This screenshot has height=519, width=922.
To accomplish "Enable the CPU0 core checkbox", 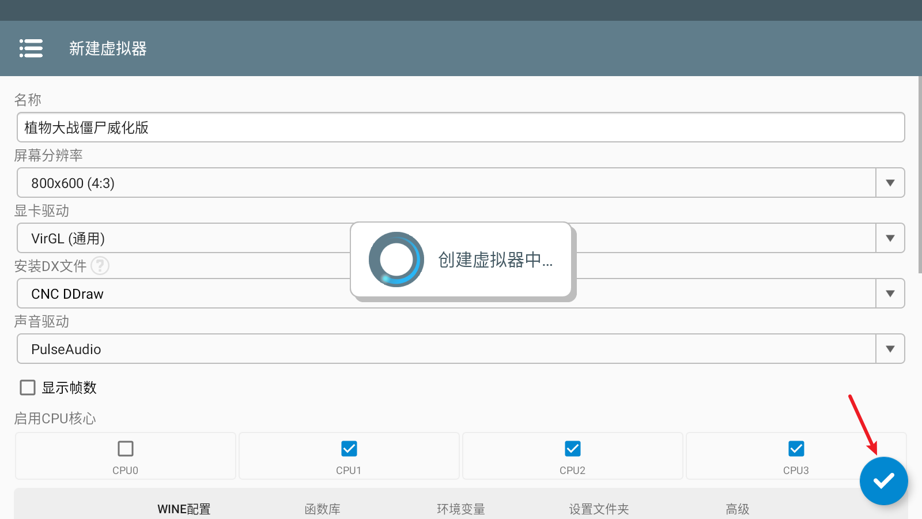I will 126,449.
